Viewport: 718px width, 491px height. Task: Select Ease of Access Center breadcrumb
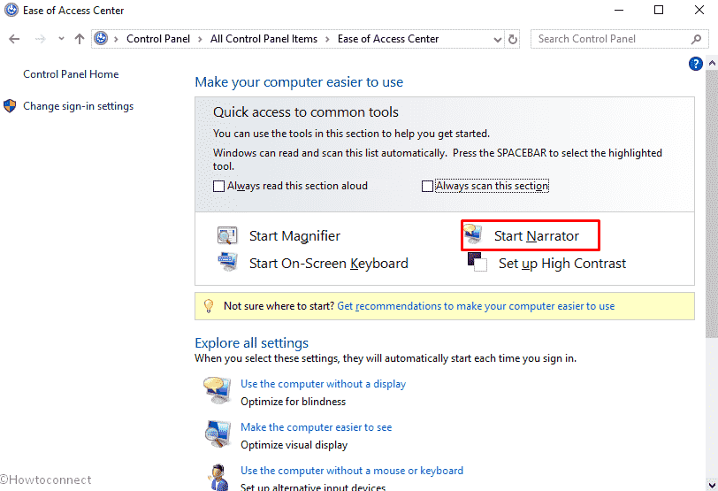(x=388, y=39)
